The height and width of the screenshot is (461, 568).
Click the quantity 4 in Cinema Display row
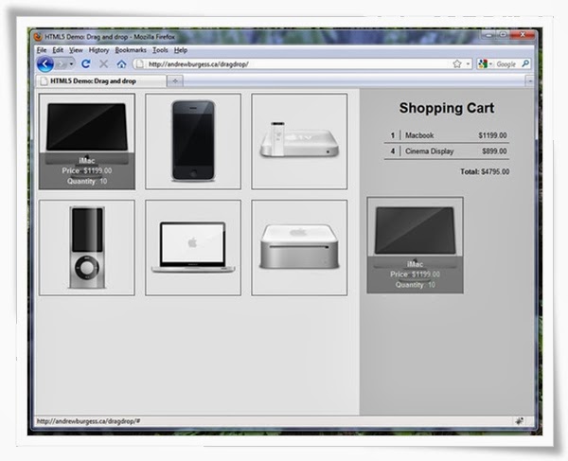pos(393,151)
